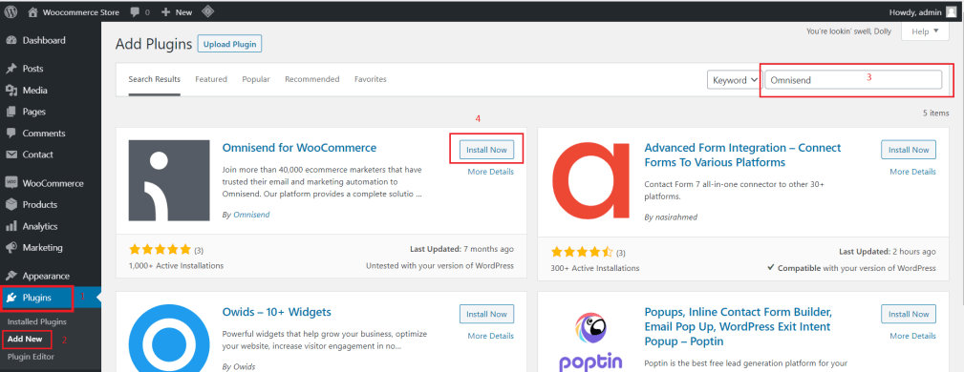Switch to Featured tab

[211, 79]
